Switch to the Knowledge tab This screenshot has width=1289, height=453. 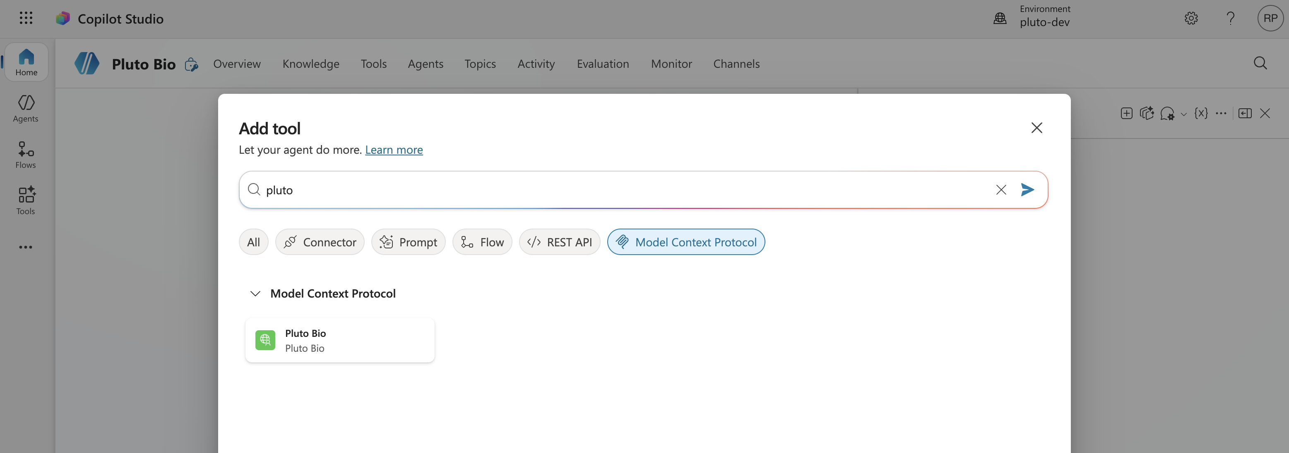[311, 64]
